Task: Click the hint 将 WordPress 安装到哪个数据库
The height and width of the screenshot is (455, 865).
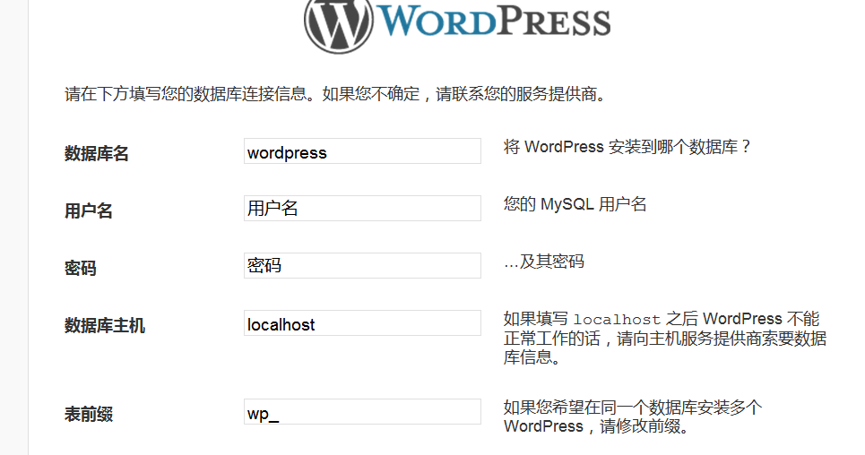Action: pos(627,147)
